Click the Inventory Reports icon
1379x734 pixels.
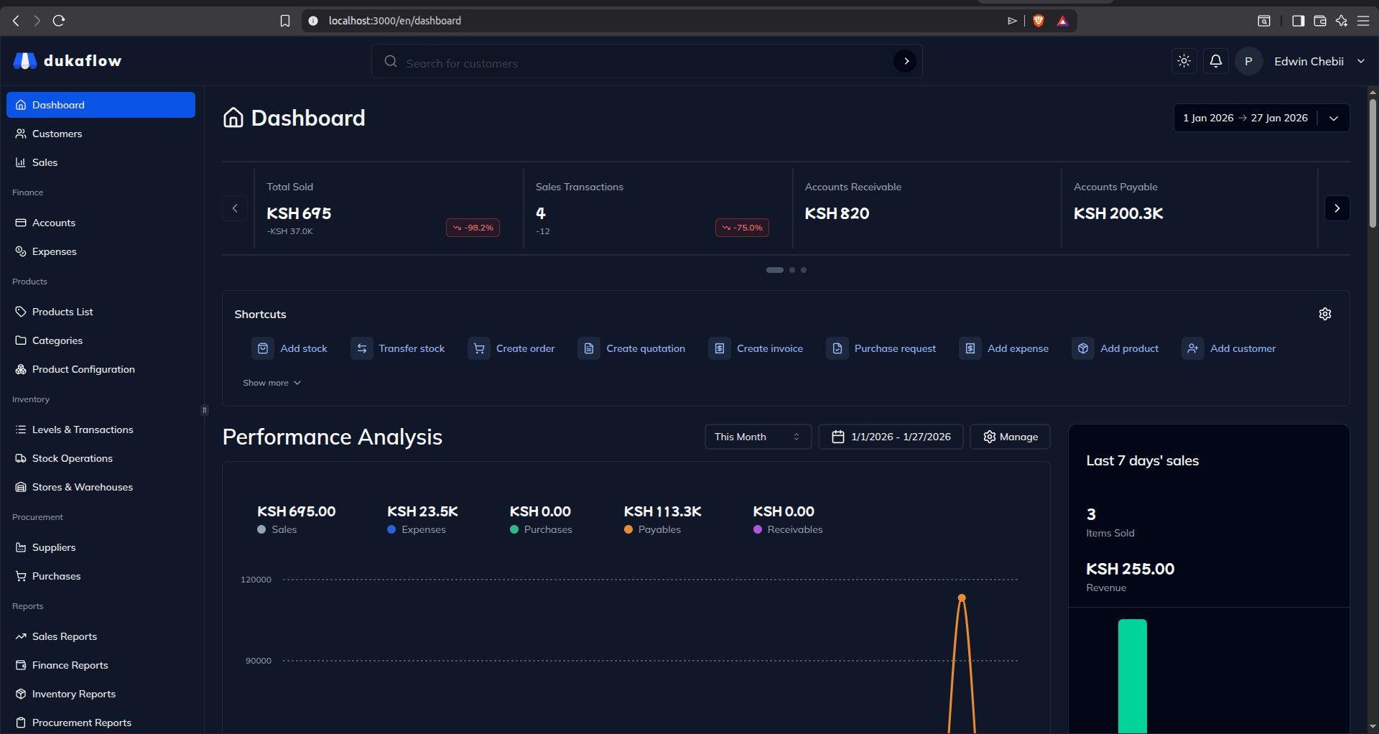(x=21, y=694)
